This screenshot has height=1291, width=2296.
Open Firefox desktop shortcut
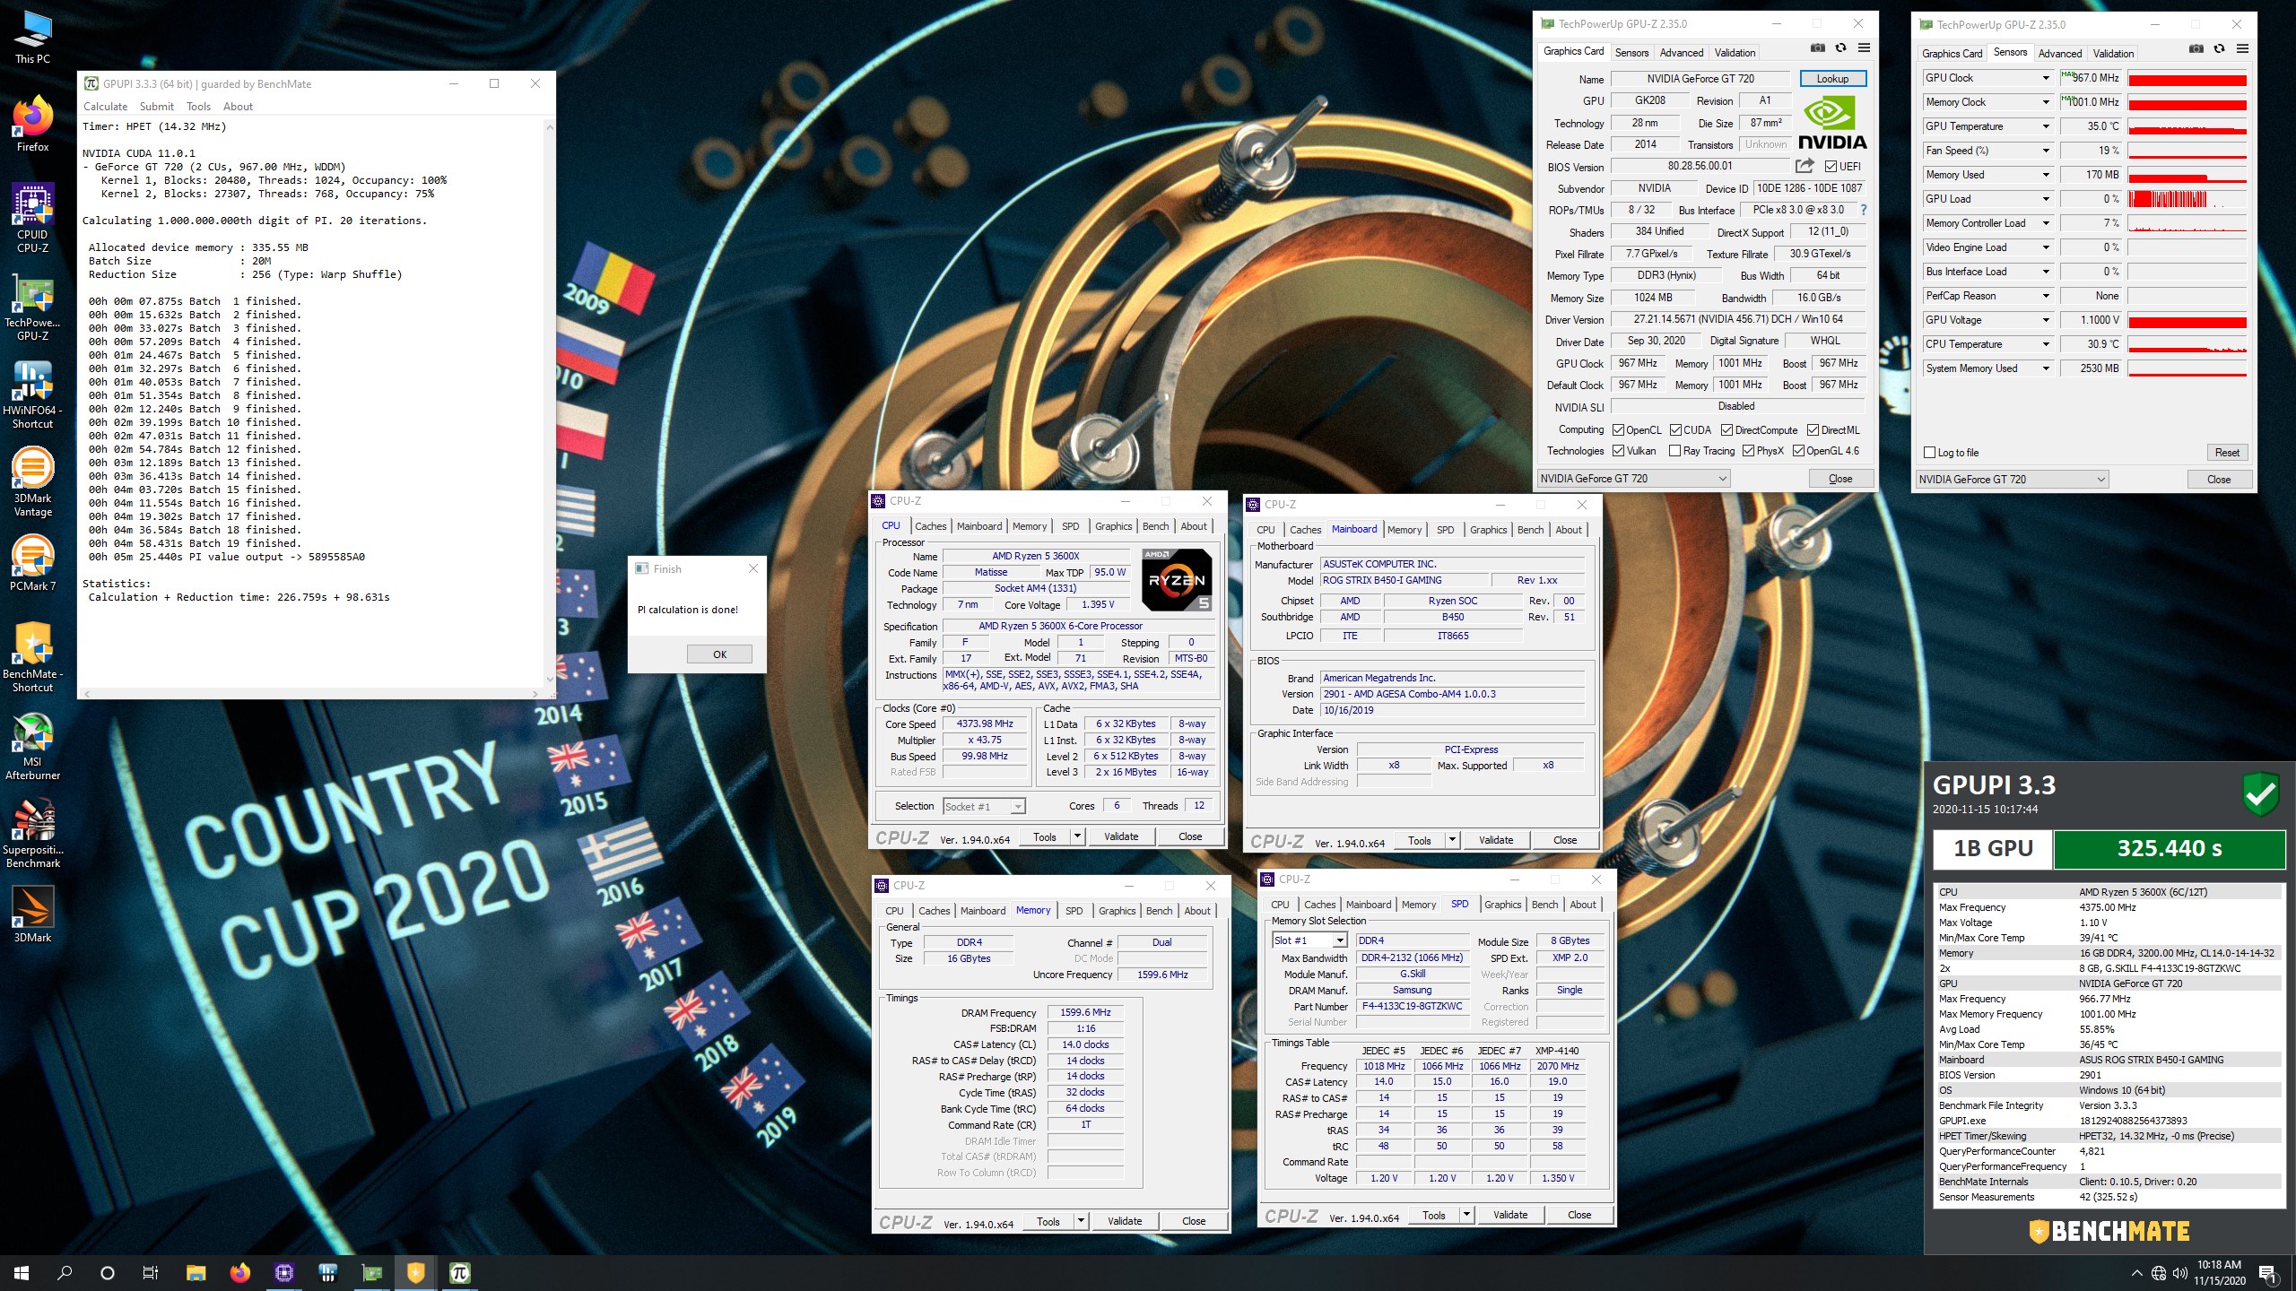point(32,124)
